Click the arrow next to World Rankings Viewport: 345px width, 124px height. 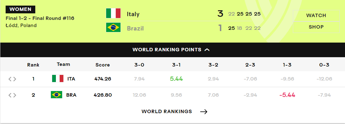[204, 112]
